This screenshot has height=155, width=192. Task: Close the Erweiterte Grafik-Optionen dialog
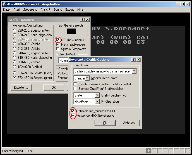139,60
